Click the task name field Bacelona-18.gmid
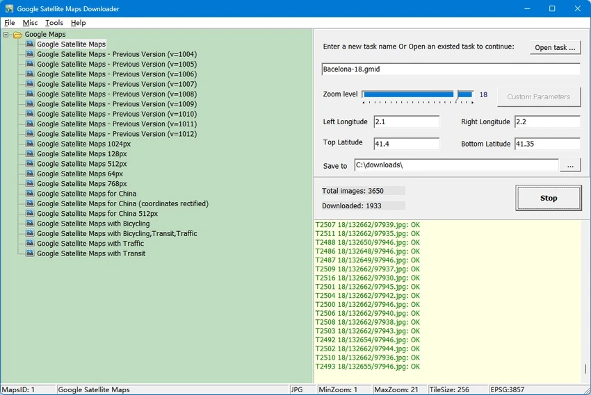Screen dimensions: 591x395 point(451,69)
